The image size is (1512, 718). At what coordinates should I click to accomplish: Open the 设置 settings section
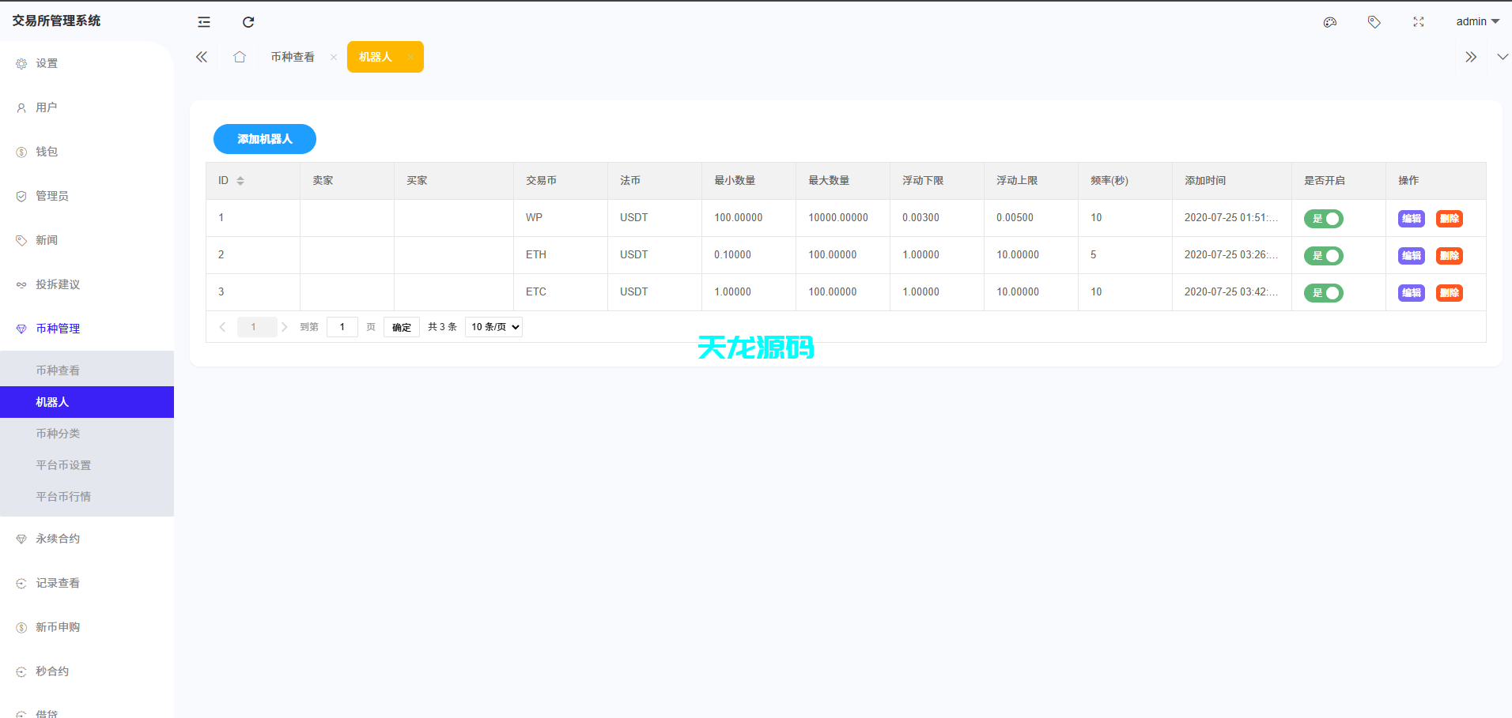click(47, 63)
